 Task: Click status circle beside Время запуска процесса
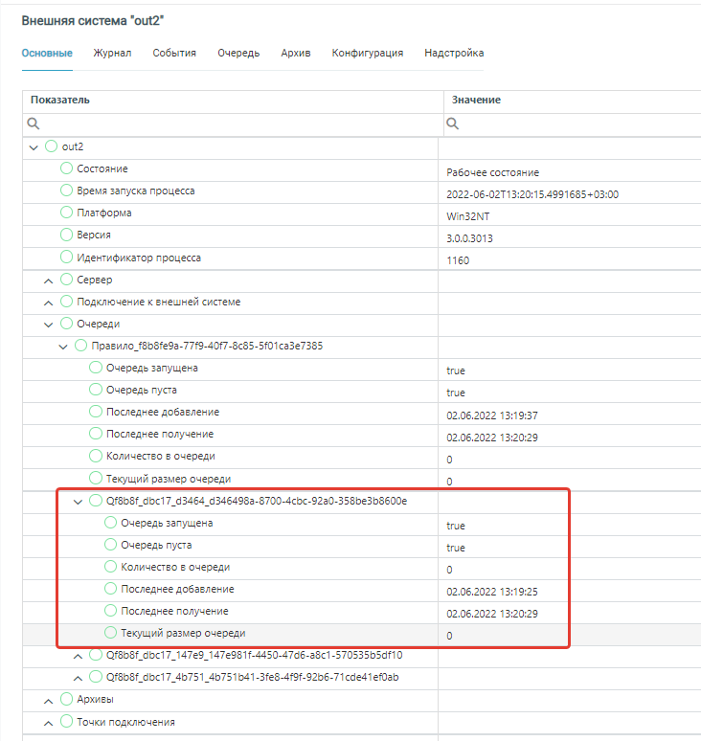pyautogui.click(x=67, y=191)
